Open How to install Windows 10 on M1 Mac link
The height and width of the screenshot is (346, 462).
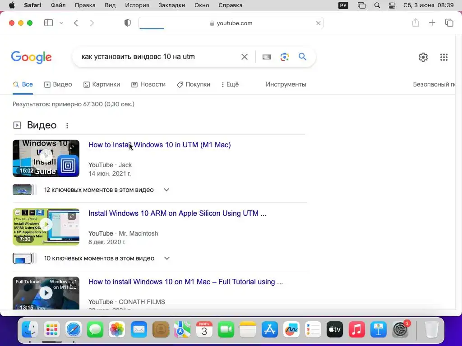[x=185, y=282]
